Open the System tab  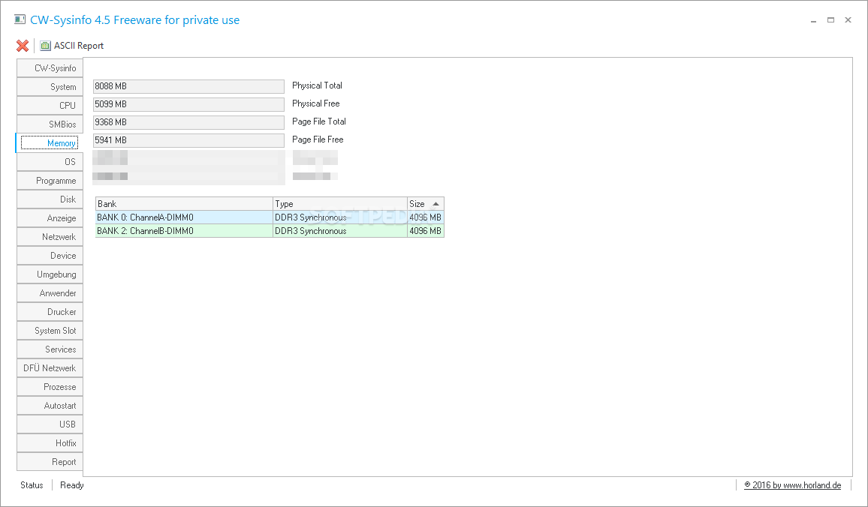tap(50, 87)
